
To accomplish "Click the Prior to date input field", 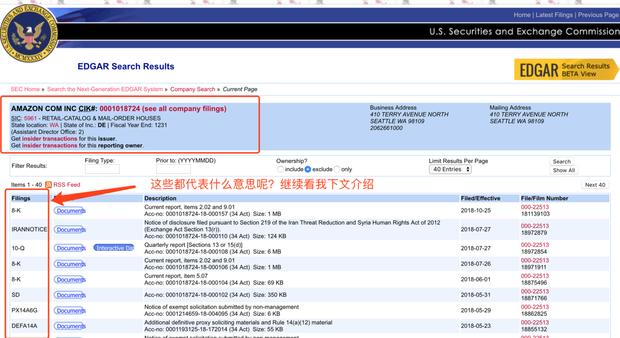I will 173,169.
